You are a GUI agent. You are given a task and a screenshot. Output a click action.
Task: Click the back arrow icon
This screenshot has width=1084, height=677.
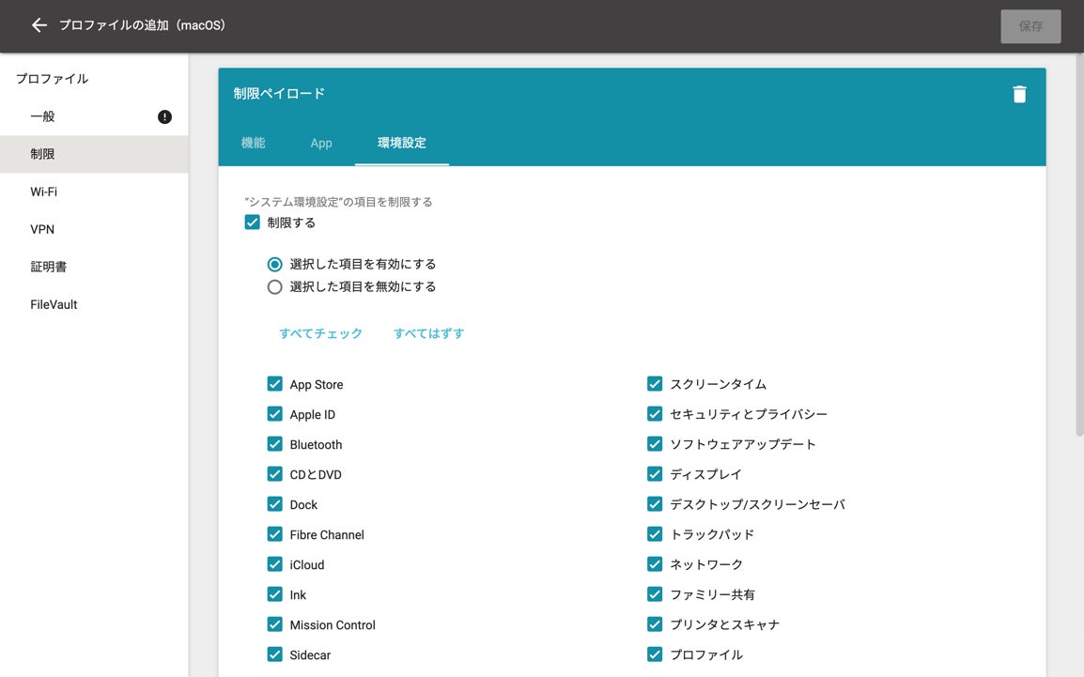pos(39,25)
